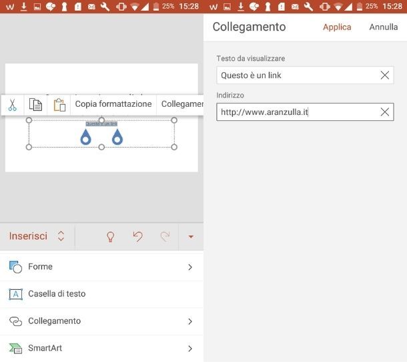Screen dimensions: 407x362
Task: Copy selection with the copy icon
Action: point(35,104)
